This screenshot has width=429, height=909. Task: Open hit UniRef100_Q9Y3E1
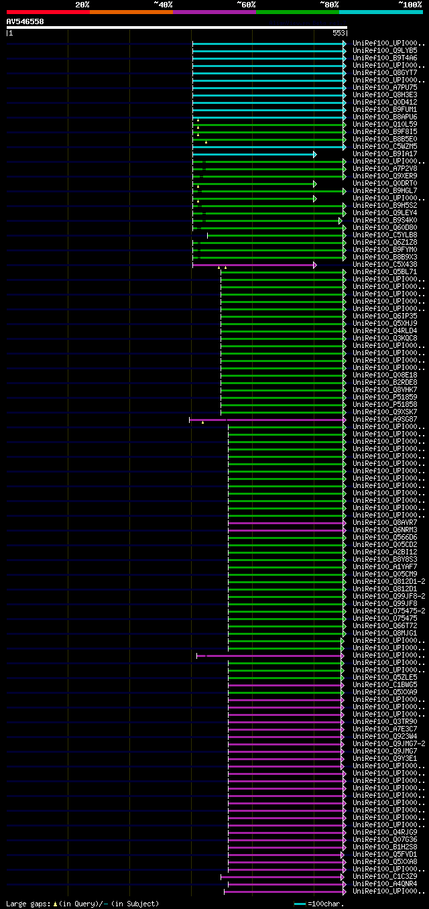click(385, 758)
